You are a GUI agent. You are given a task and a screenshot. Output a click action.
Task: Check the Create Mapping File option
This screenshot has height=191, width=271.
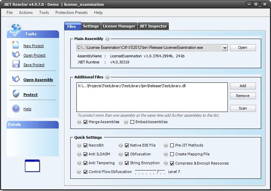[172, 154]
